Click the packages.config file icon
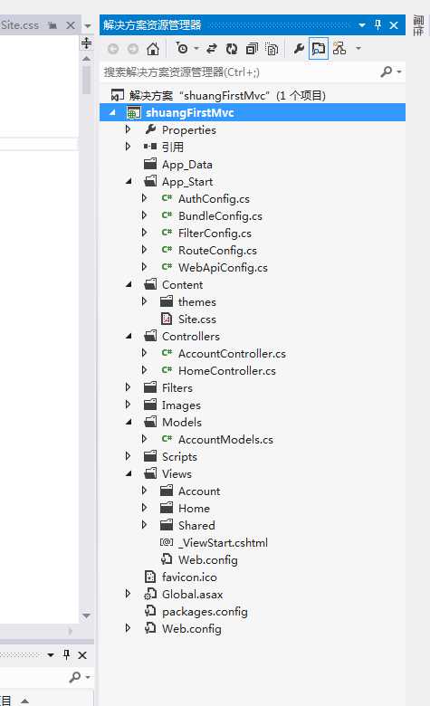The image size is (430, 706). [150, 611]
